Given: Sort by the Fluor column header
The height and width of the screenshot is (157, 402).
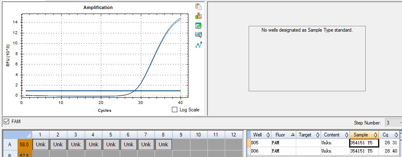Looking at the screenshot, I should 283,135.
